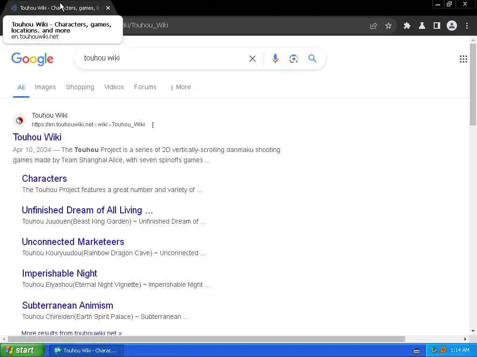
Task: Open the Imperishable Night link
Action: (60, 273)
